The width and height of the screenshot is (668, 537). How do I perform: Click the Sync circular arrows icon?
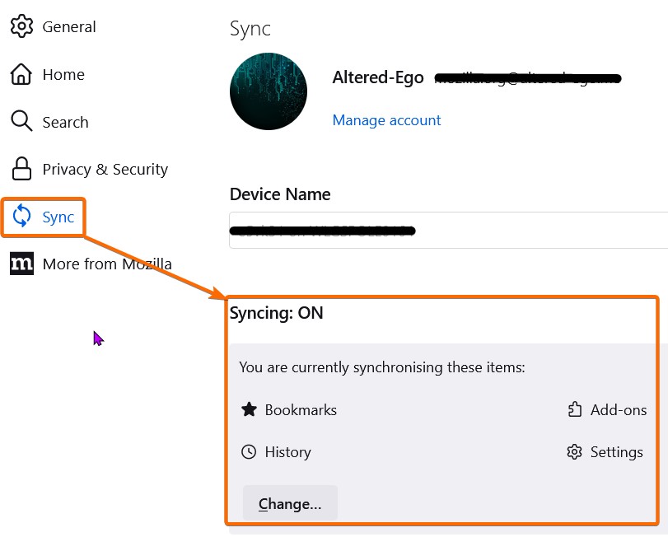(21, 217)
